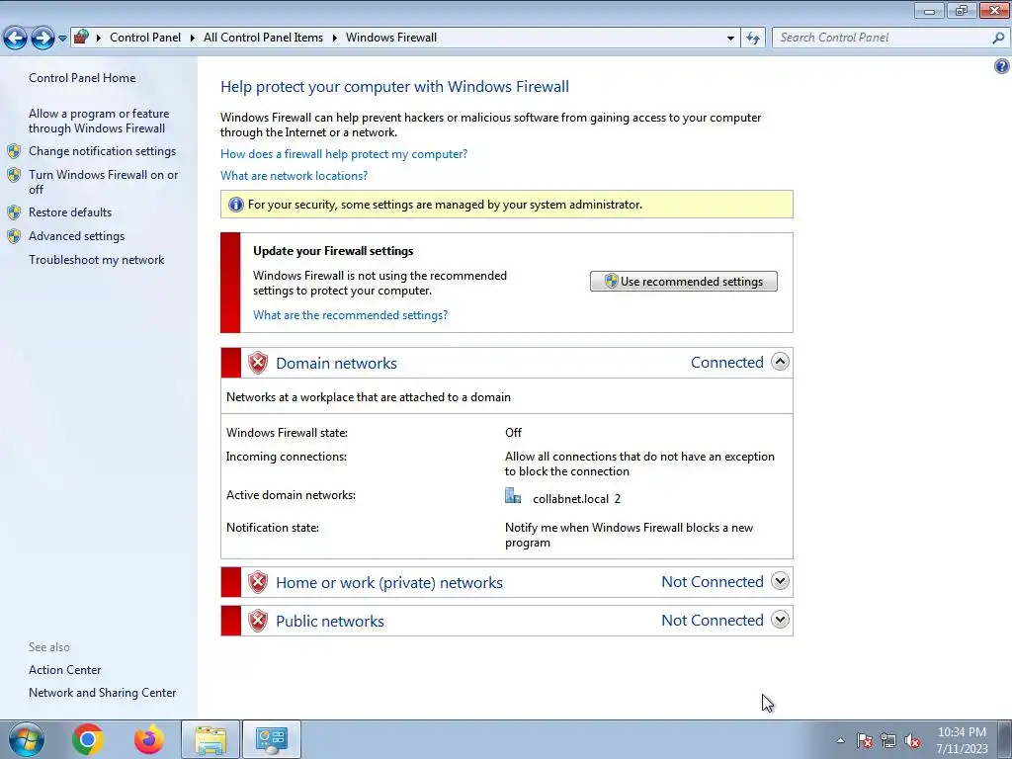Open recent pages dropdown beside Forward arrow
This screenshot has width=1012, height=759.
(62, 39)
